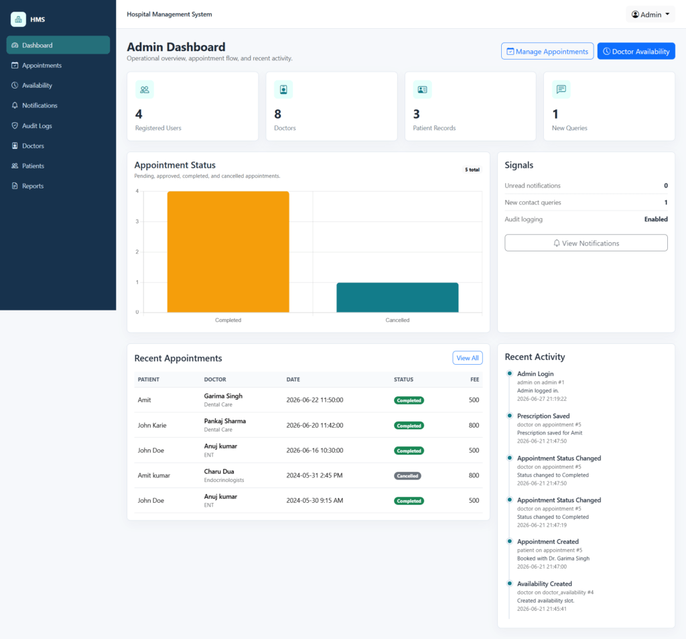686x639 pixels.
Task: Click the Patient Records card label
Action: tap(434, 128)
